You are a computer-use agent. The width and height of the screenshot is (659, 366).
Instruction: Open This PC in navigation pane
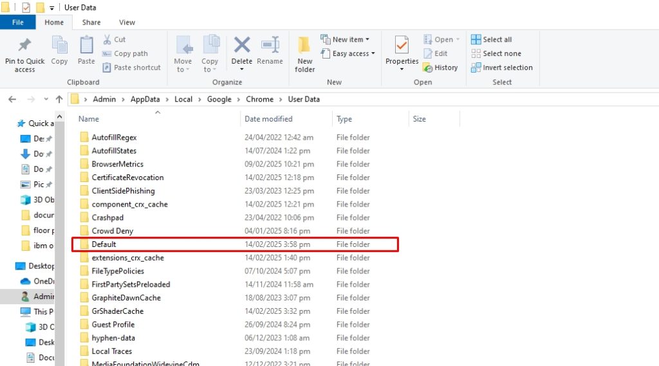pyautogui.click(x=37, y=311)
